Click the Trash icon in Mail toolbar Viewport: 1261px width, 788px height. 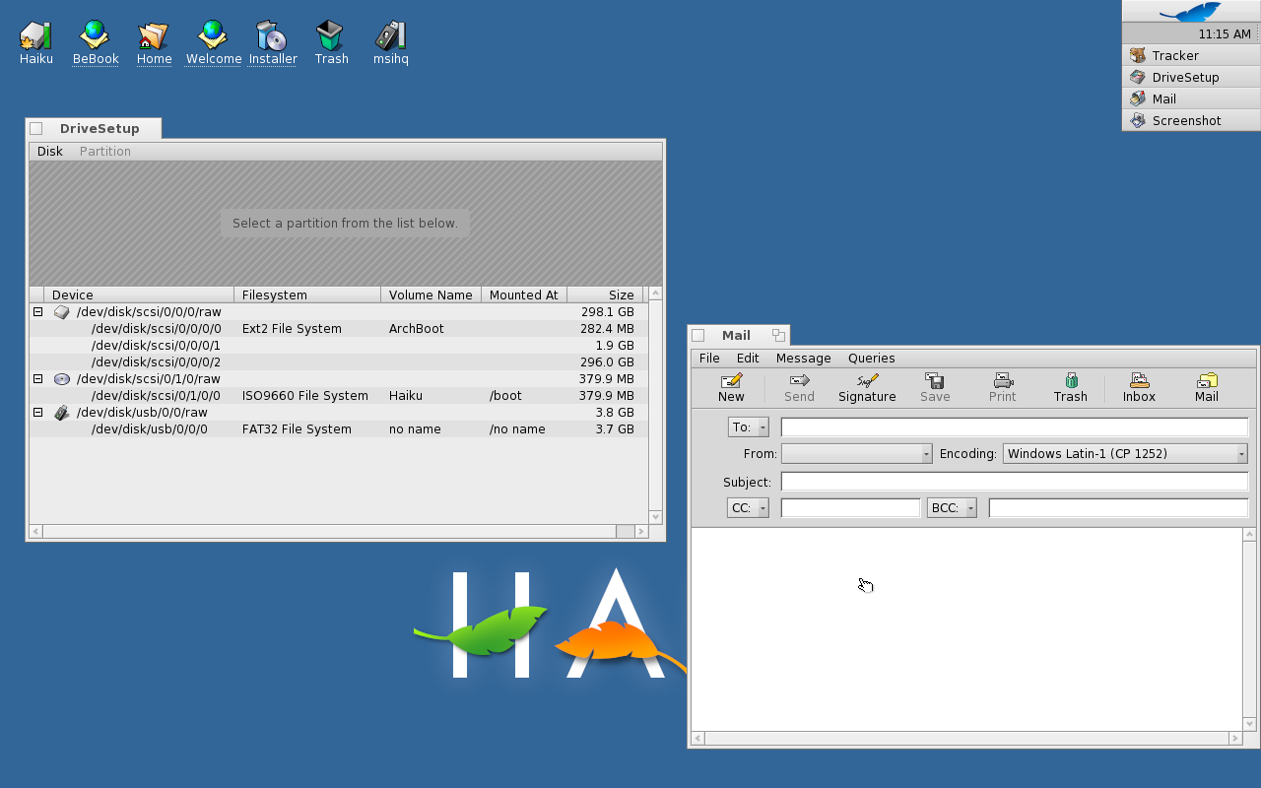pyautogui.click(x=1070, y=387)
